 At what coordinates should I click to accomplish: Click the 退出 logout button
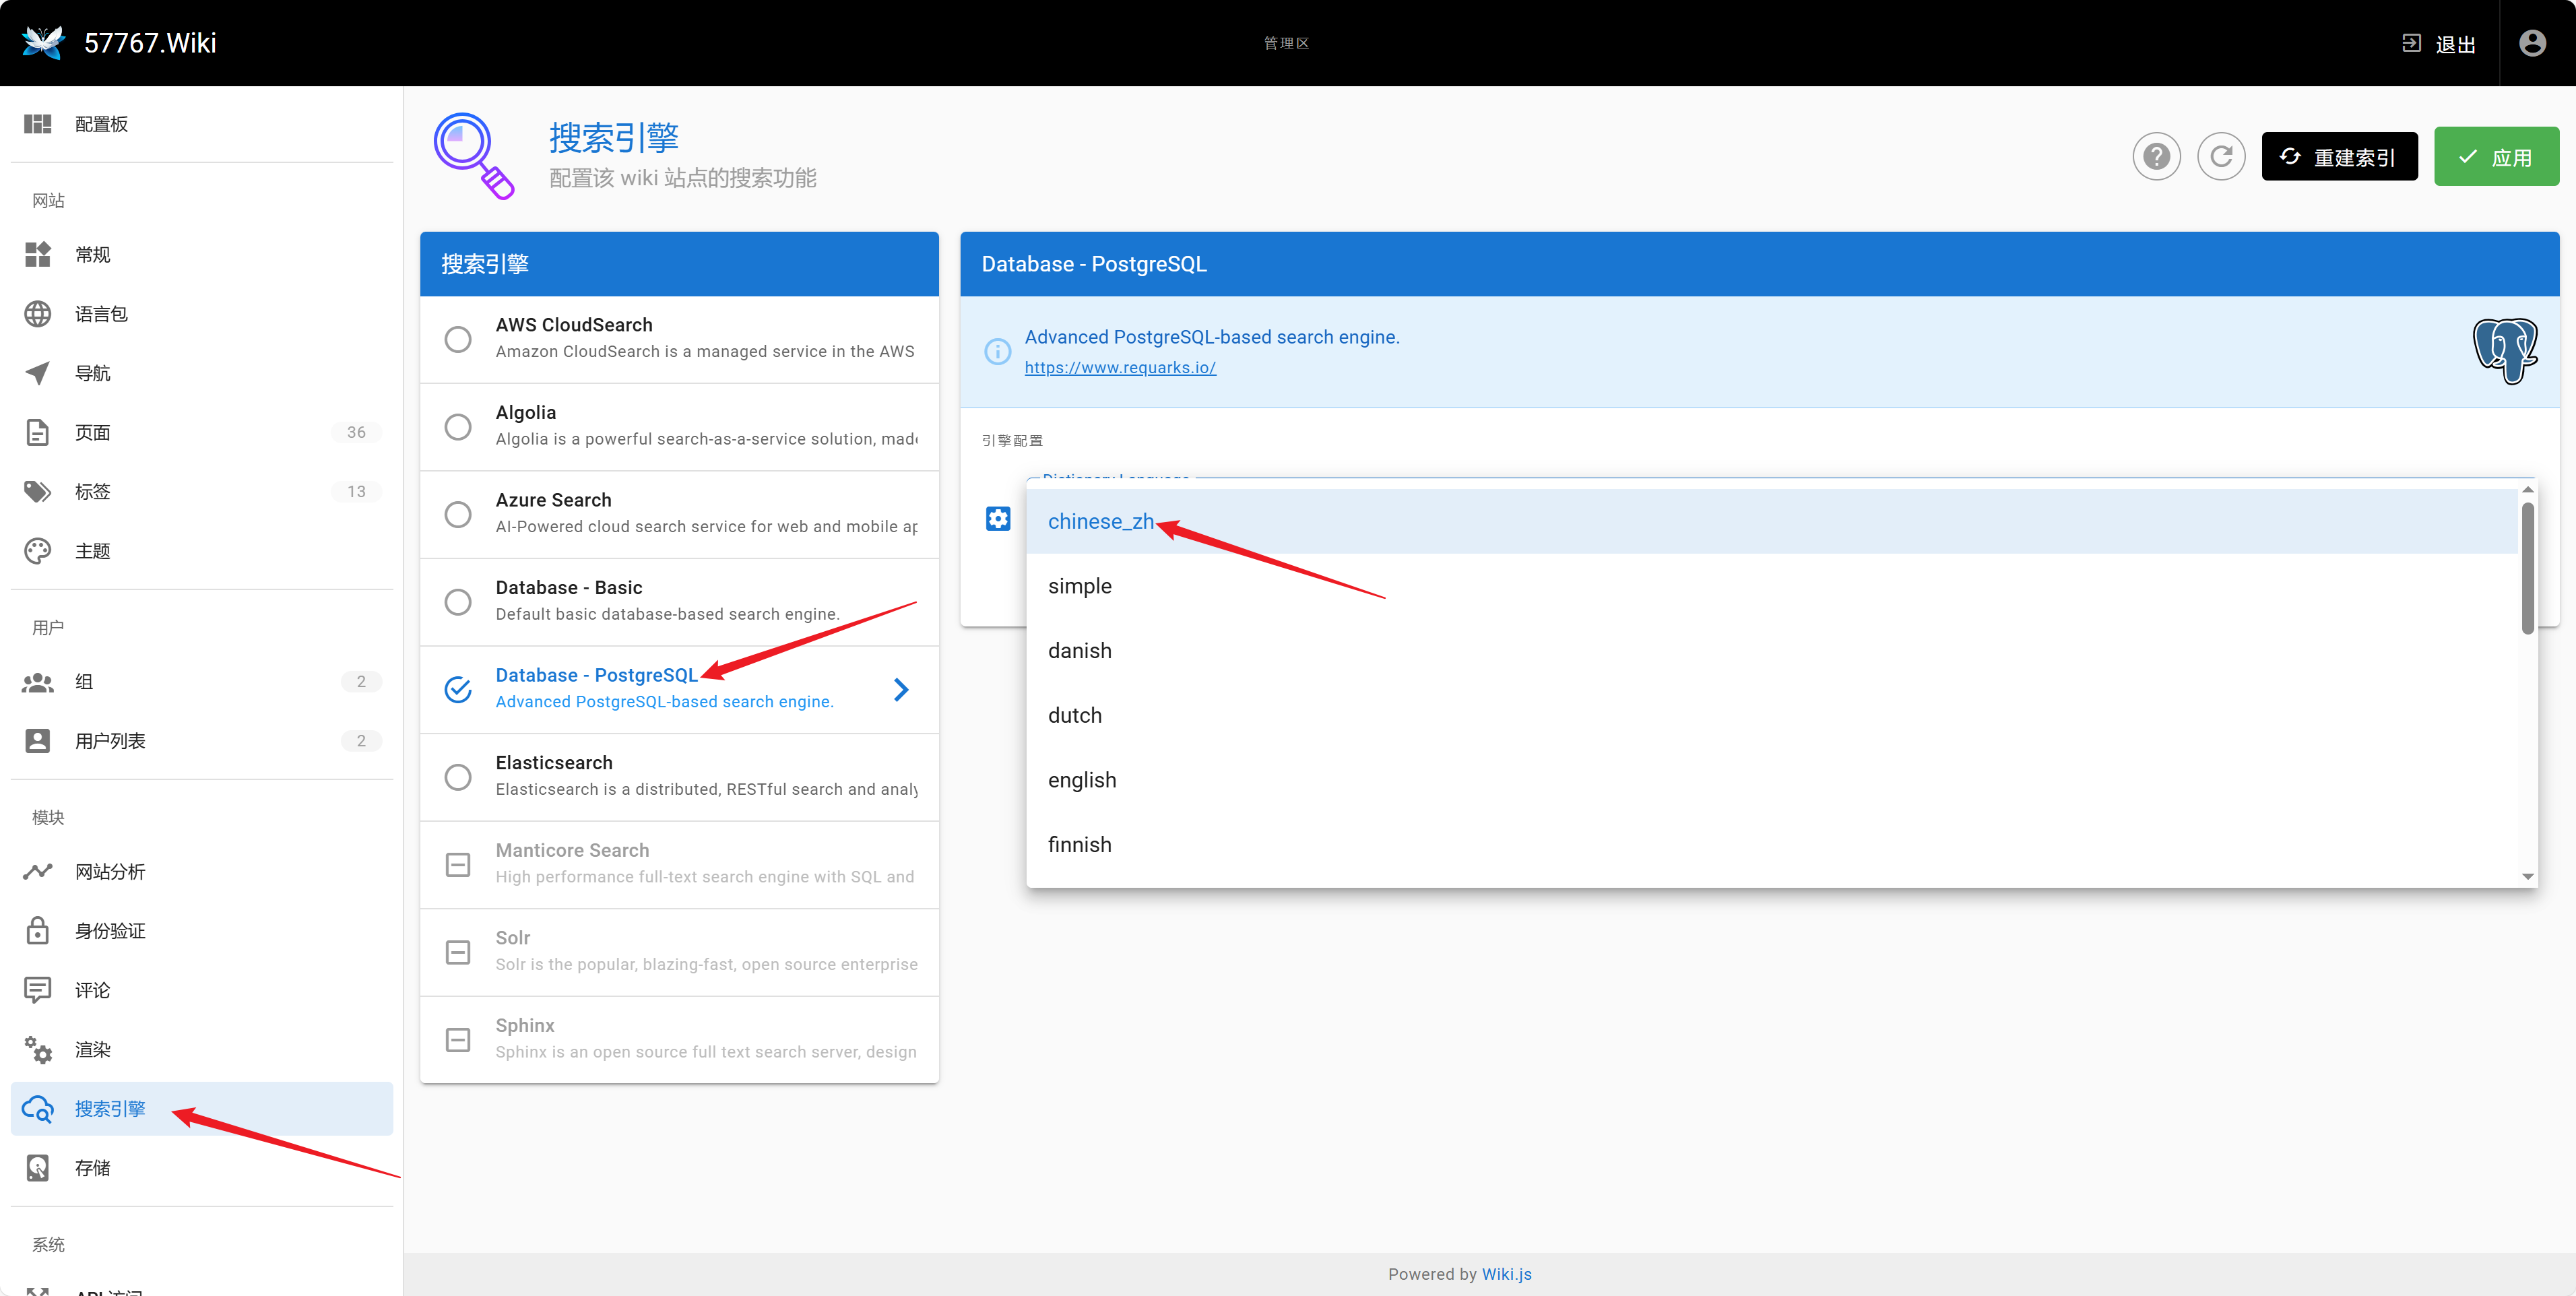pos(2438,43)
